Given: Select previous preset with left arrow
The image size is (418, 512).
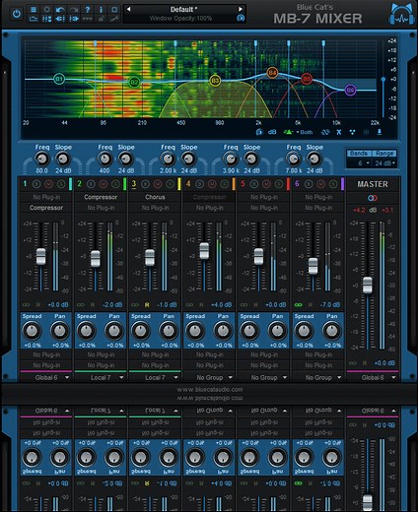Looking at the screenshot, I should 128,9.
